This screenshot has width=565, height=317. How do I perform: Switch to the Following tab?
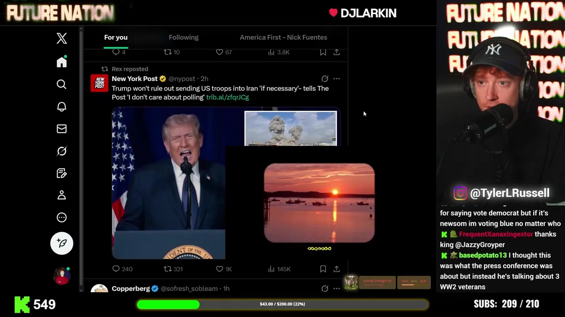184,37
